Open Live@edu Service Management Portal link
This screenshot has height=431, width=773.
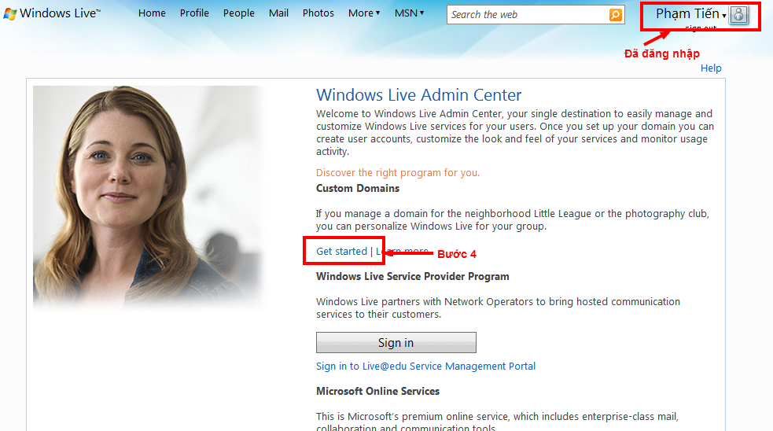coord(425,367)
